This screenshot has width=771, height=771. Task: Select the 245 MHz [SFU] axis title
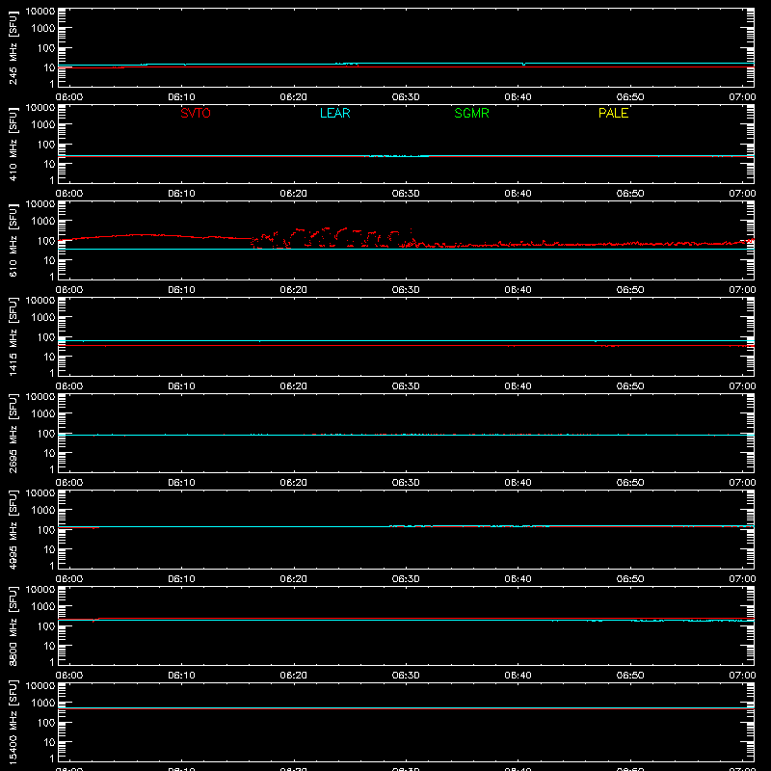13,48
